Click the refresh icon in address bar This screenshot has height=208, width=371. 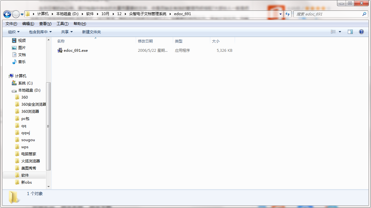click(x=288, y=14)
